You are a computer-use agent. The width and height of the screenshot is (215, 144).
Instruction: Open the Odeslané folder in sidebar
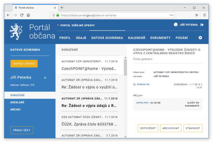(17, 102)
